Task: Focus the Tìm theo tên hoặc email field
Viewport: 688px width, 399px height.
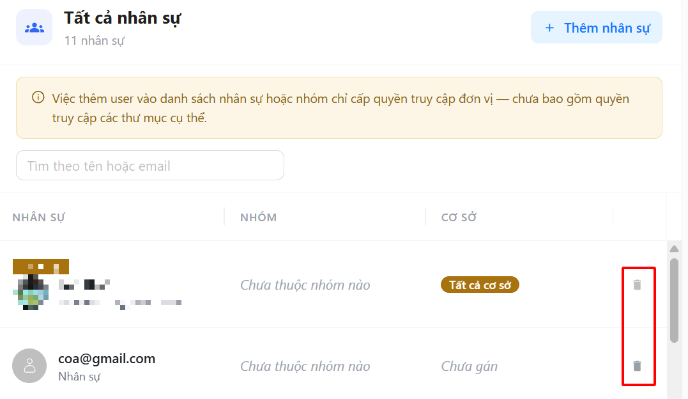Action: coord(150,166)
